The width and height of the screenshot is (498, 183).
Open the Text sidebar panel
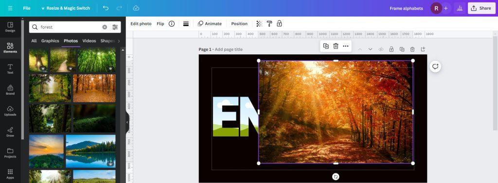pyautogui.click(x=10, y=69)
